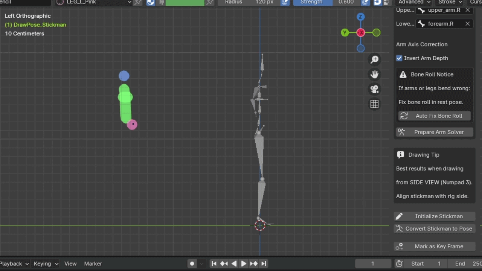Open the Playback dropdown

tap(14, 263)
